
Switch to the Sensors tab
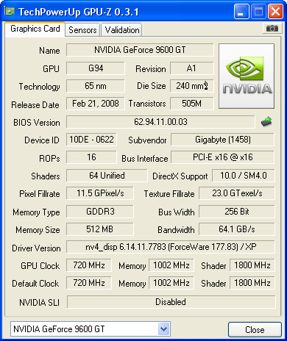click(82, 30)
